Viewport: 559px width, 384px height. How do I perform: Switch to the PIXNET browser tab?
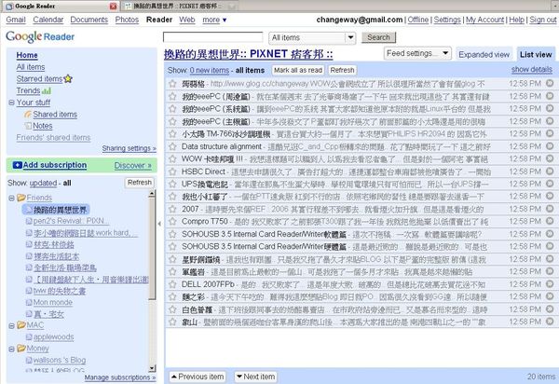pyautogui.click(x=180, y=7)
